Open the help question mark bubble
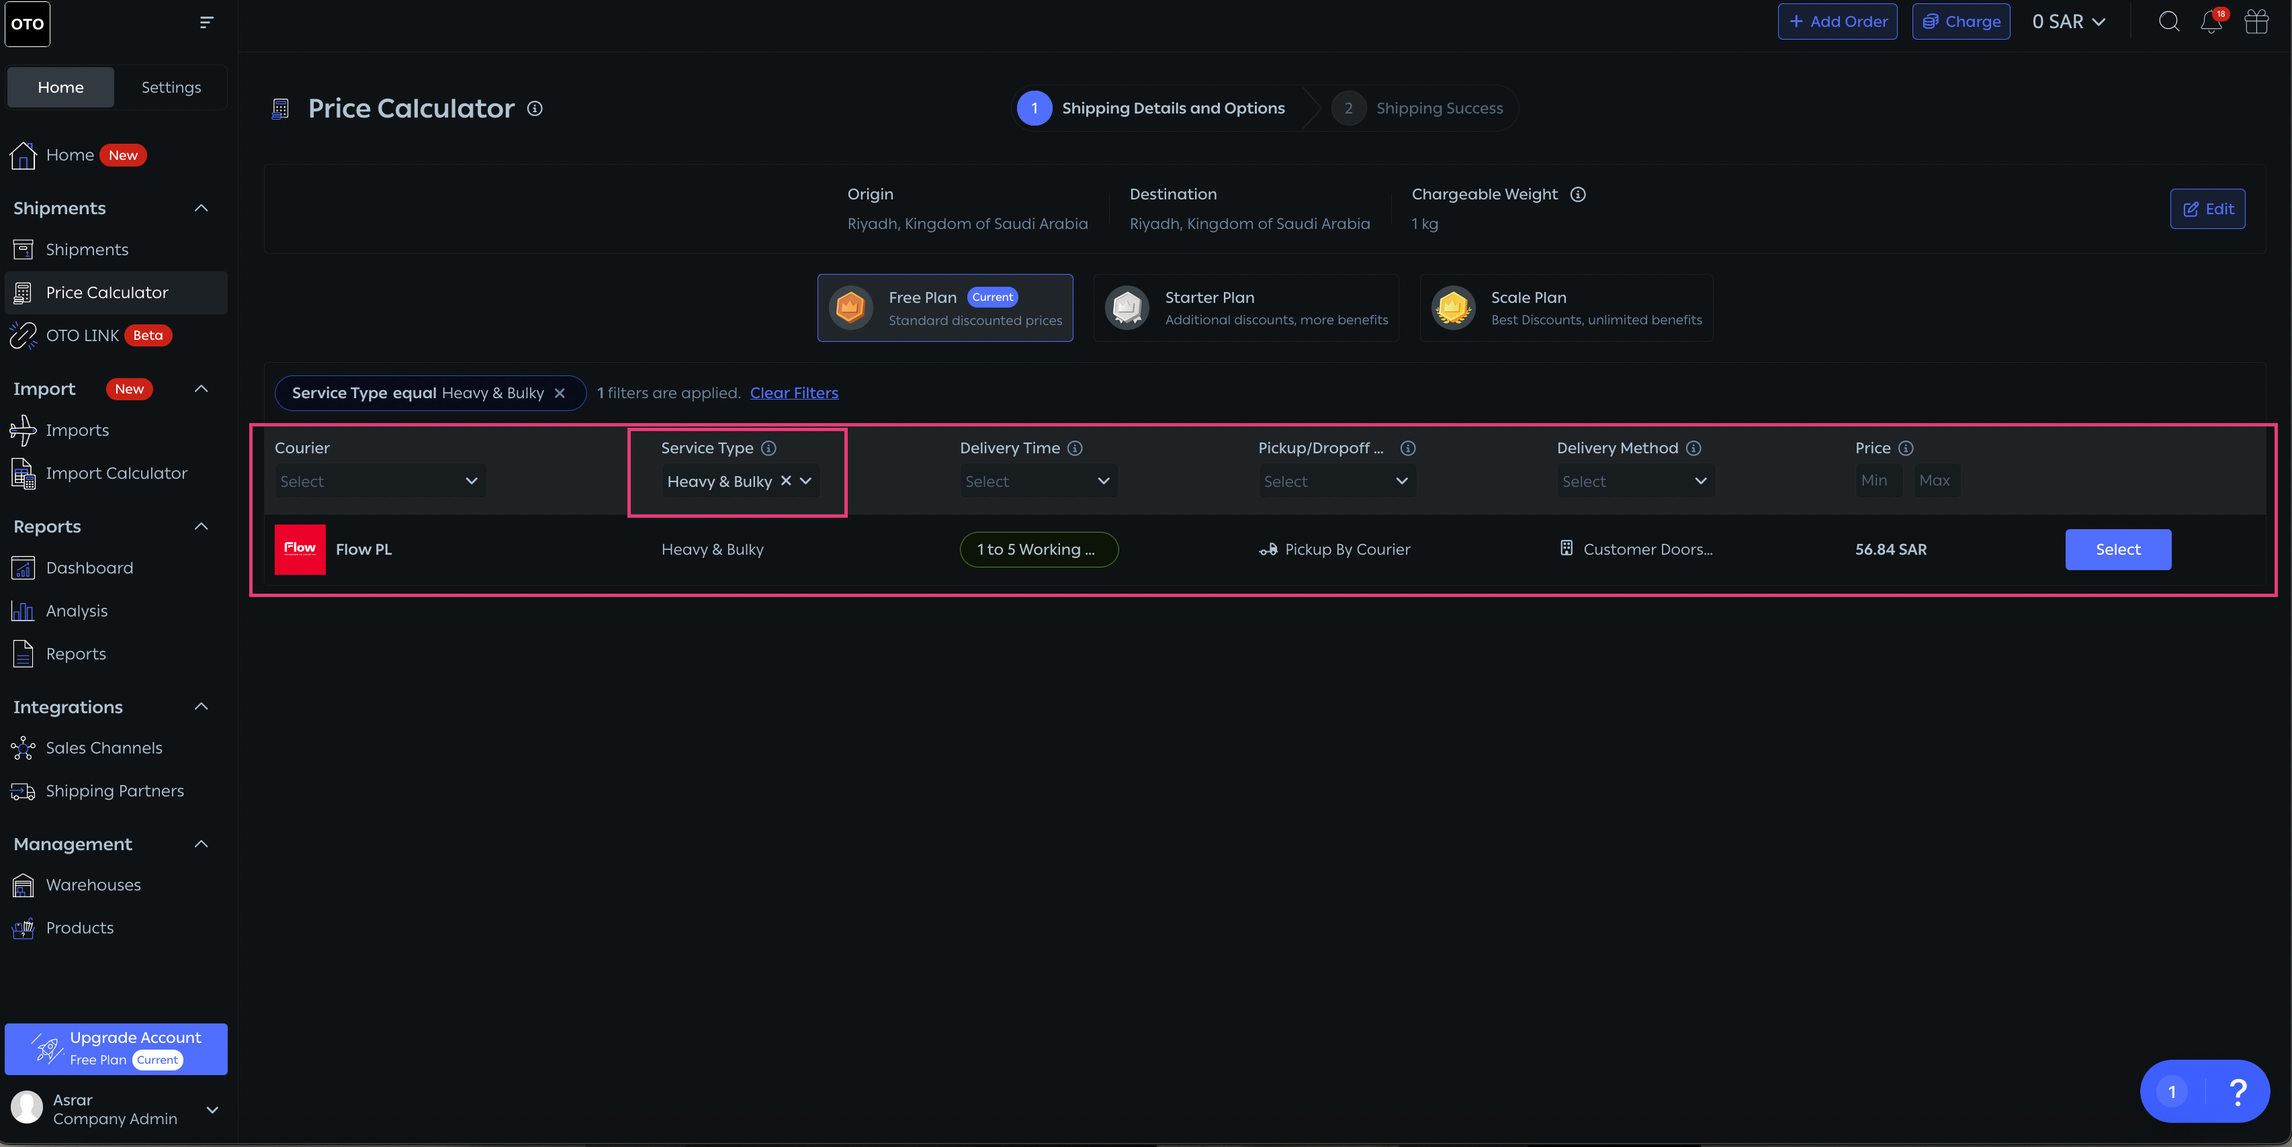Image resolution: width=2292 pixels, height=1147 pixels. coord(2237,1091)
